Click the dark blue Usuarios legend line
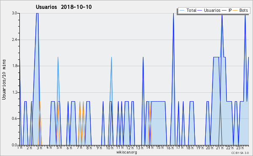The height and width of the screenshot is (156, 253). point(200,11)
